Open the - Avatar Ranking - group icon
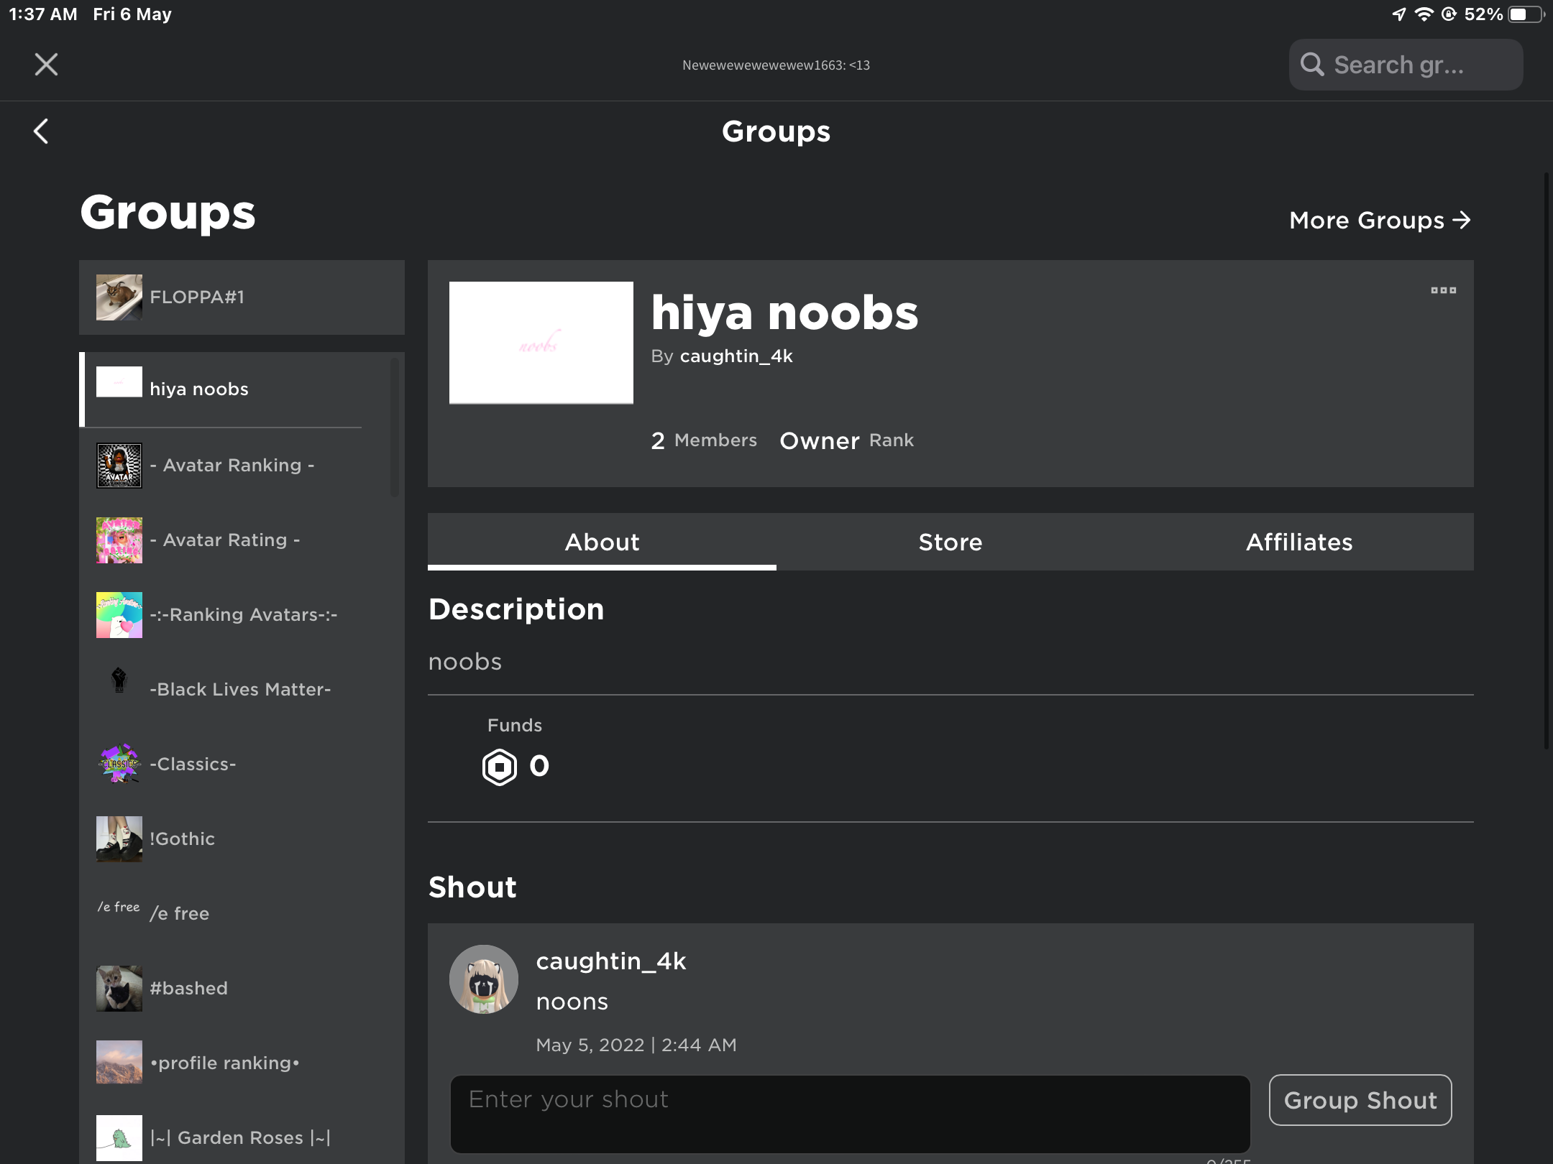1553x1164 pixels. [x=119, y=466]
